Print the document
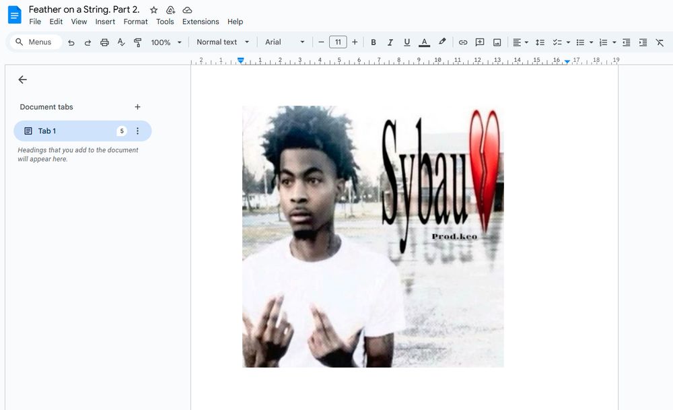The width and height of the screenshot is (673, 410). tap(104, 42)
